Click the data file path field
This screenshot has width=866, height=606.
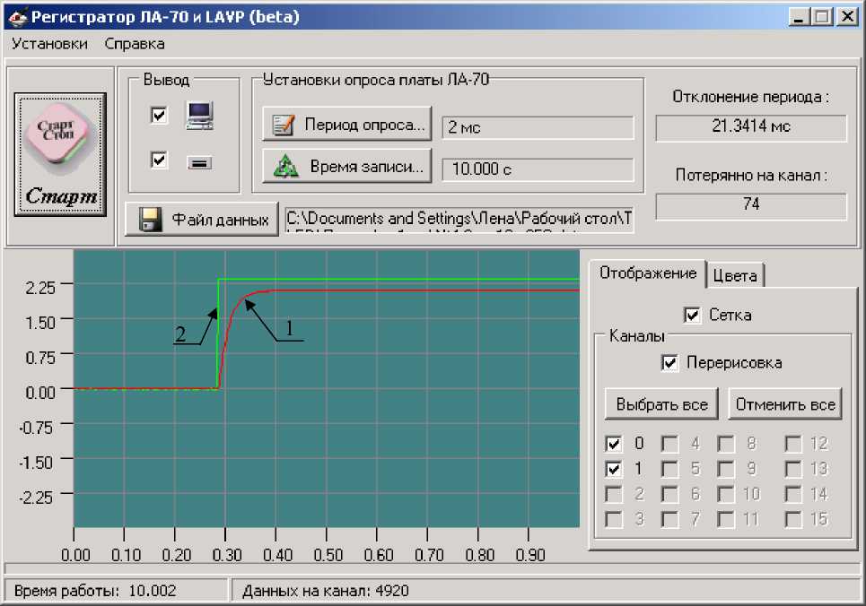pos(459,220)
